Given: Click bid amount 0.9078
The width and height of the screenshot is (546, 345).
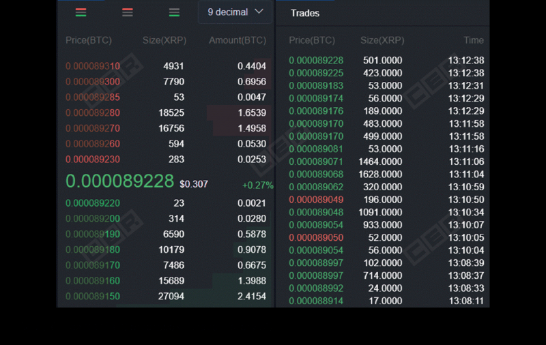Looking at the screenshot, I should tap(252, 250).
